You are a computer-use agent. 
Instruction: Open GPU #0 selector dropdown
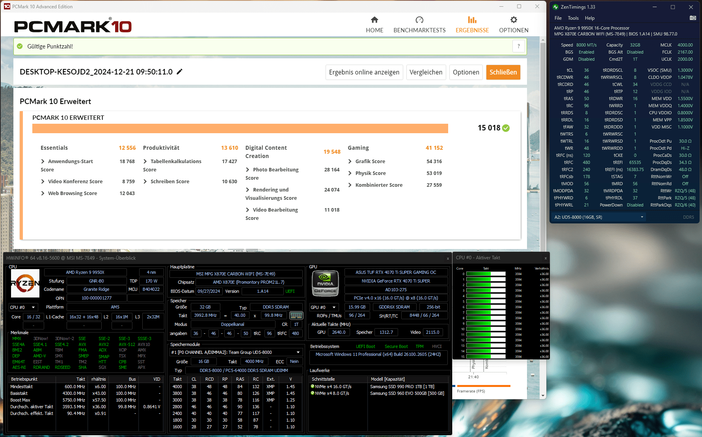pos(324,307)
